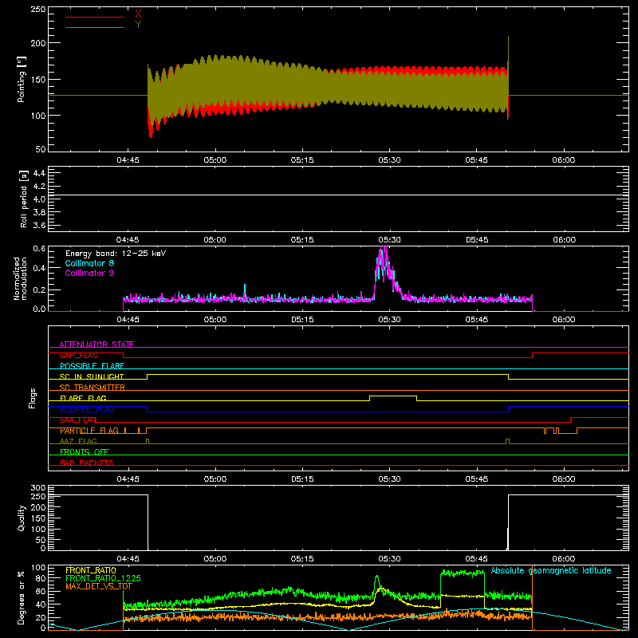Click the '250' tick on the Pointing axis
The image size is (638, 638).
38,10
